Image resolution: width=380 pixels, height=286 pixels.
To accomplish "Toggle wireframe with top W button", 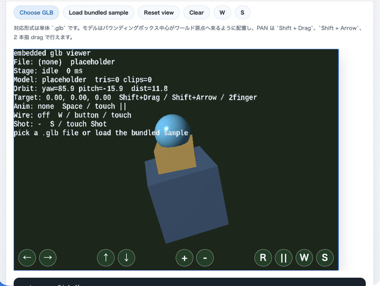I will [x=222, y=12].
